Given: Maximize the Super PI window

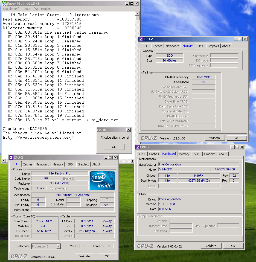Looking at the screenshot, I should (x=132, y=3).
